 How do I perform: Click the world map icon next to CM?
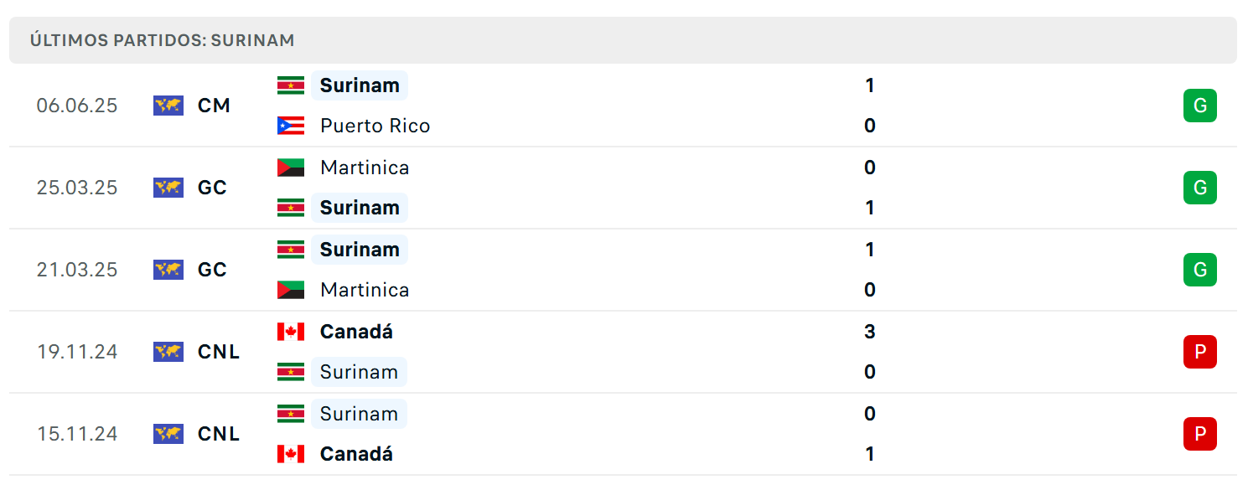168,106
